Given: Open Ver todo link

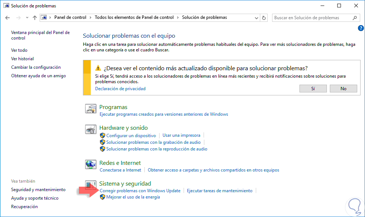Looking at the screenshot, I should point(19,50).
